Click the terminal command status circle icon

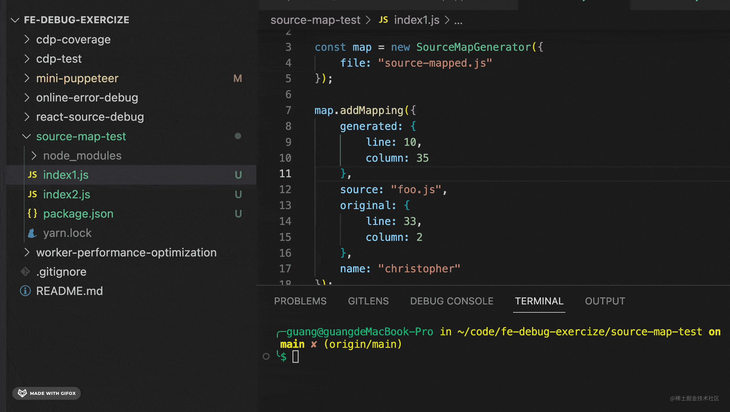point(266,356)
